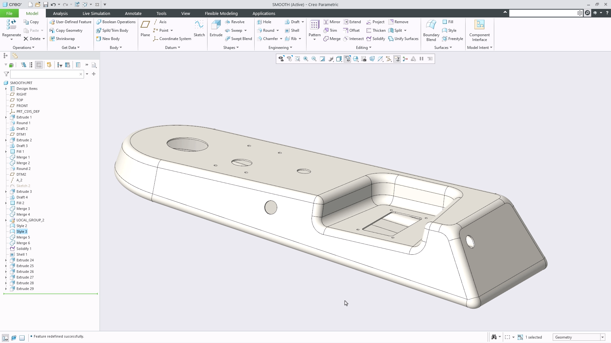Expand the Datum group overflow

coord(172,48)
